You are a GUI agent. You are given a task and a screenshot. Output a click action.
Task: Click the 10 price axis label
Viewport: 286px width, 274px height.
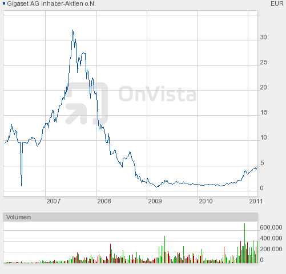click(x=264, y=138)
